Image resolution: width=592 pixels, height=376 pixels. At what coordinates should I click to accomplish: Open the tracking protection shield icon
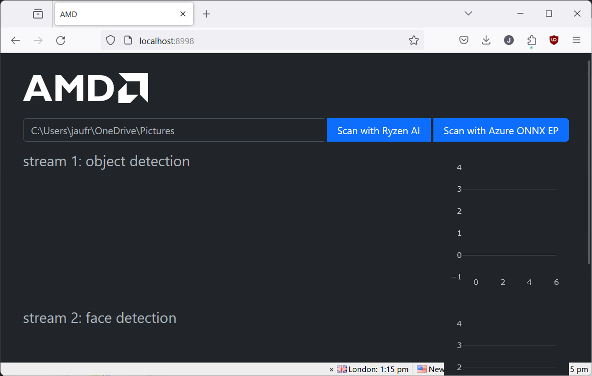point(110,41)
